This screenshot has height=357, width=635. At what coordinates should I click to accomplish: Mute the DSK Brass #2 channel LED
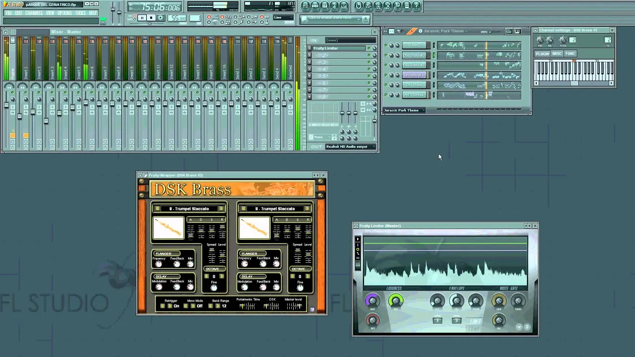[x=385, y=65]
